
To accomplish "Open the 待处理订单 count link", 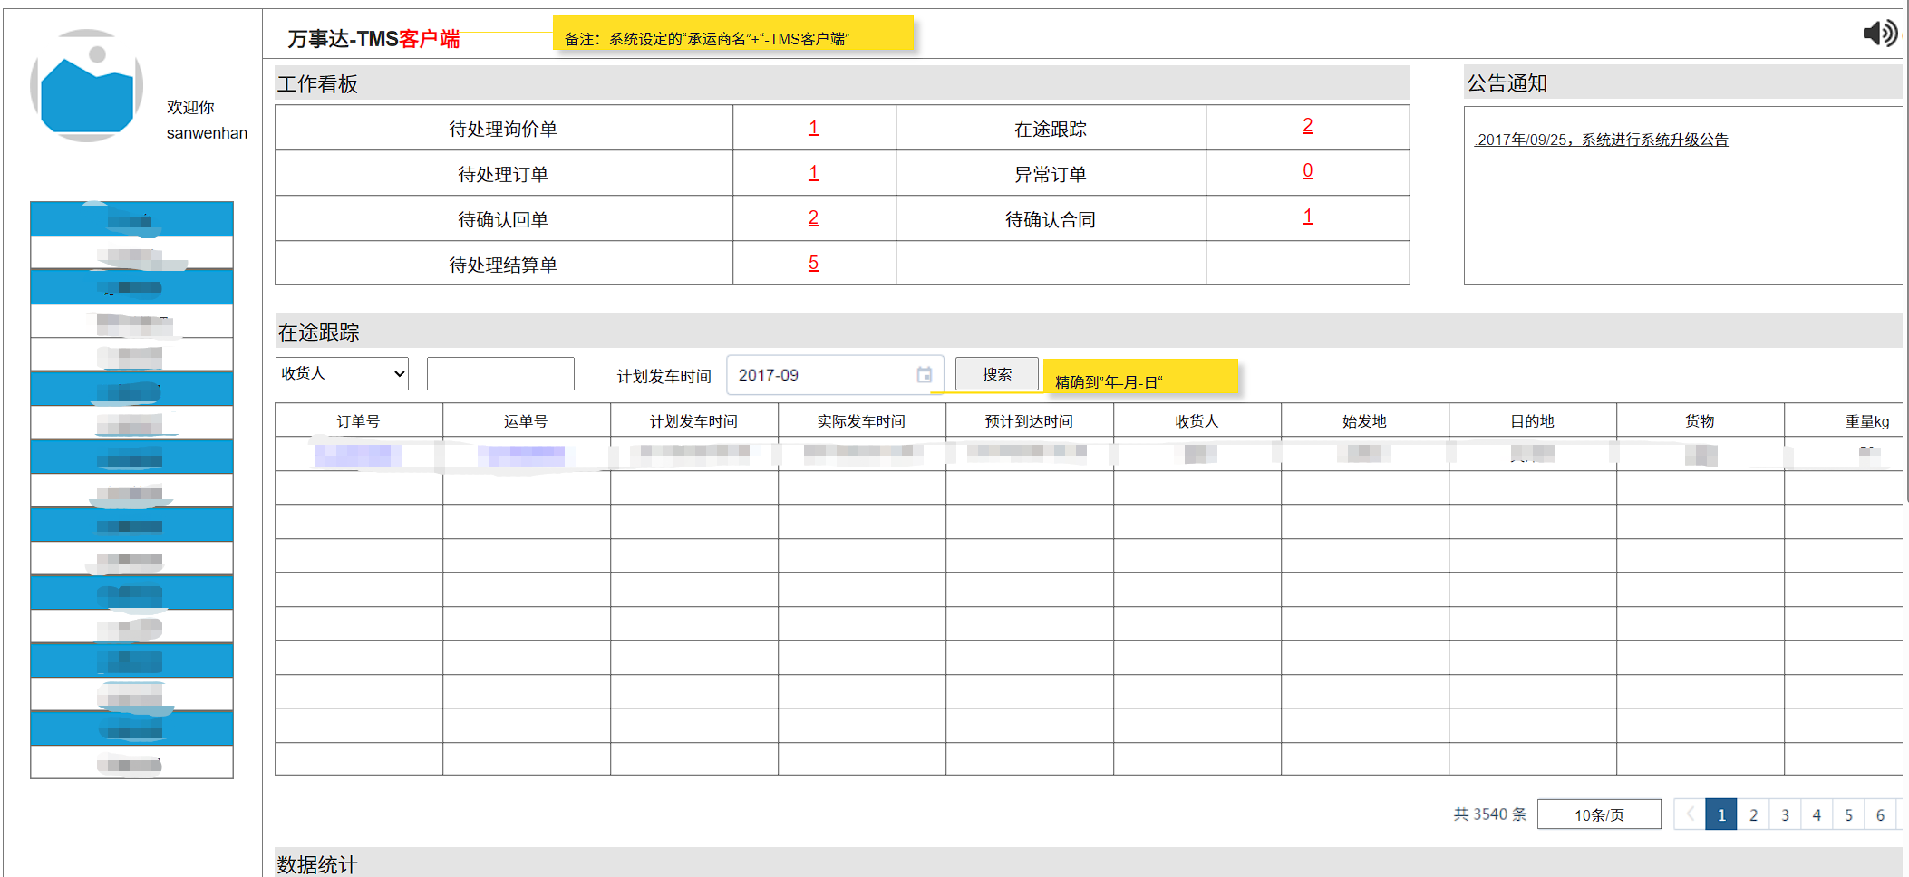I will point(813,173).
